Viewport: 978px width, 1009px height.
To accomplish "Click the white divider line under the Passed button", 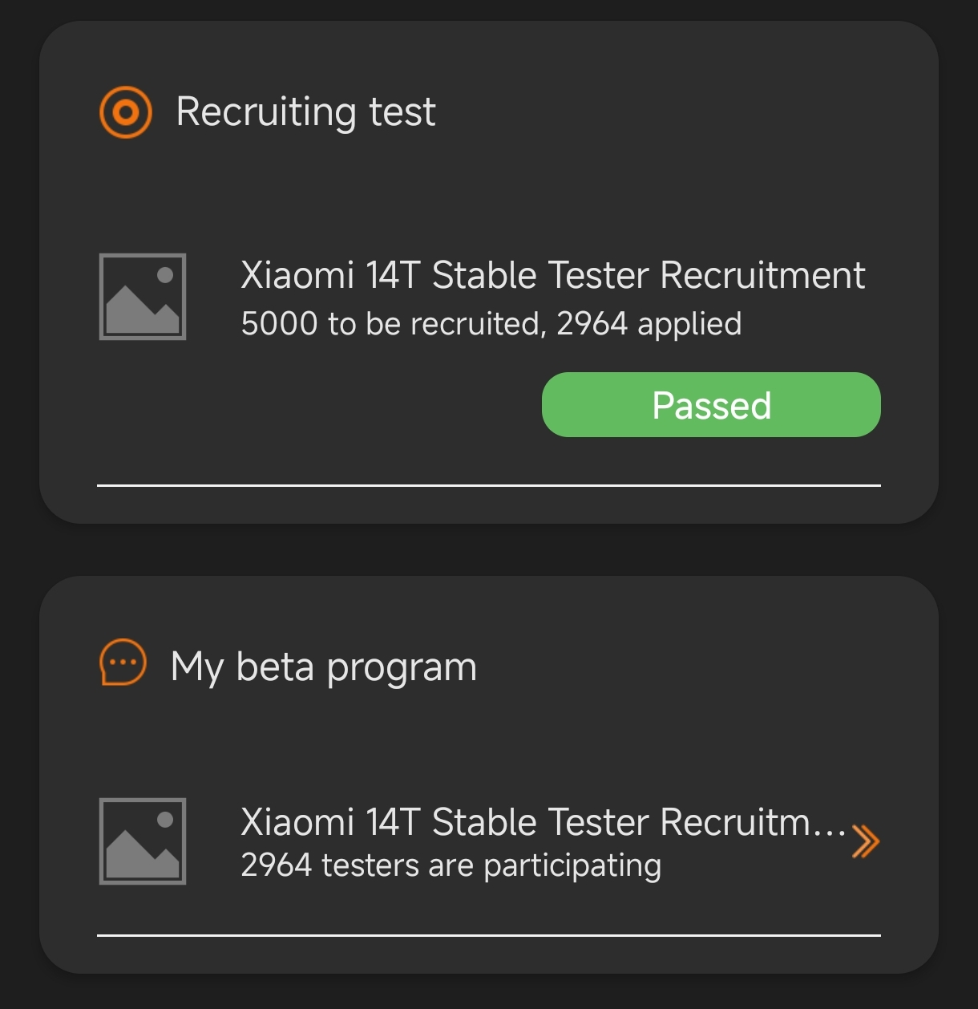I will point(489,485).
